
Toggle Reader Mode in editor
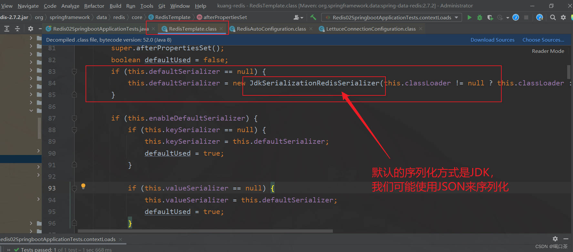(548, 51)
